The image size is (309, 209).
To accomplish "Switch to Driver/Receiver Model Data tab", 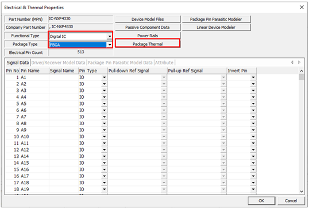I will pos(58,63).
